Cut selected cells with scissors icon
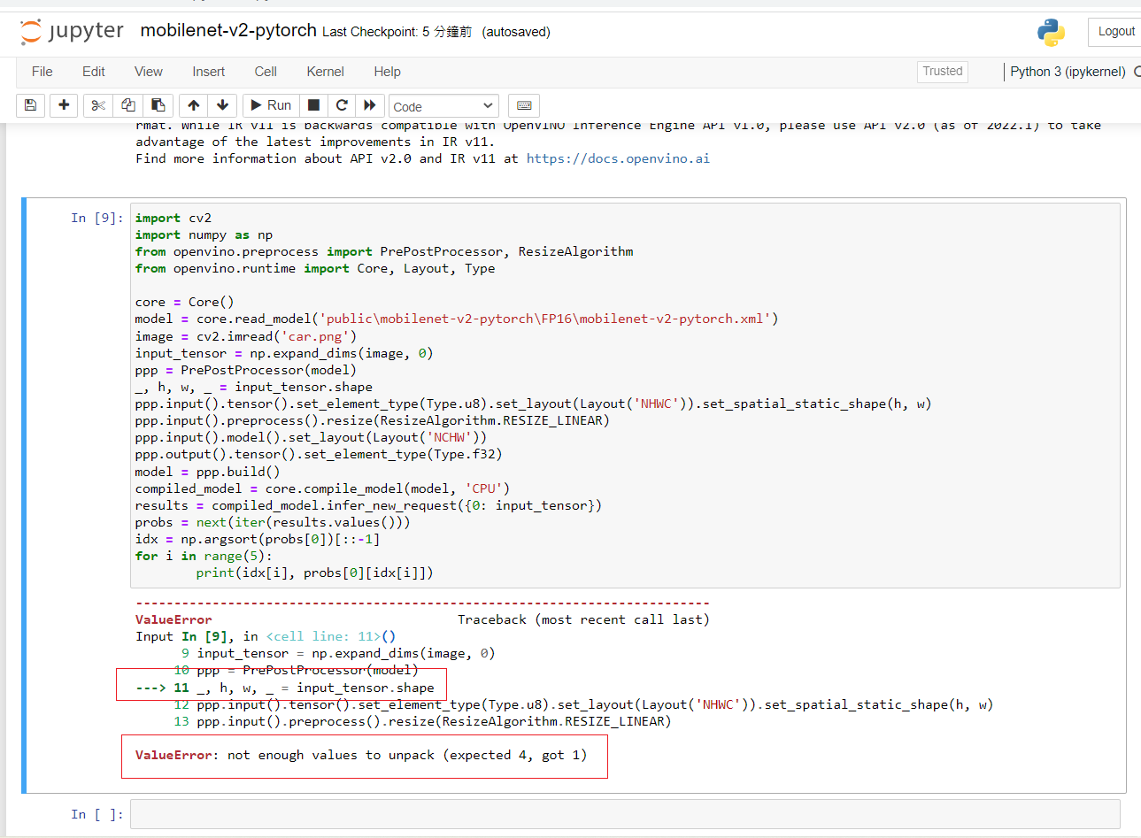This screenshot has height=838, width=1141. coord(98,105)
